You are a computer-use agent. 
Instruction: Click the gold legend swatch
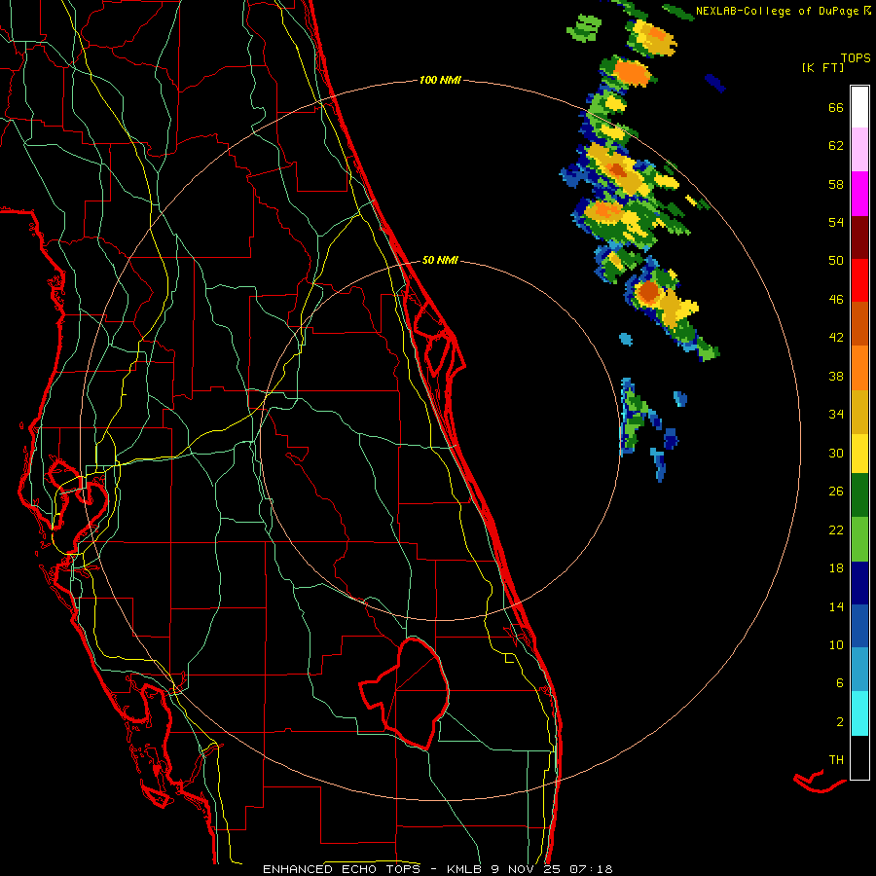coord(859,412)
